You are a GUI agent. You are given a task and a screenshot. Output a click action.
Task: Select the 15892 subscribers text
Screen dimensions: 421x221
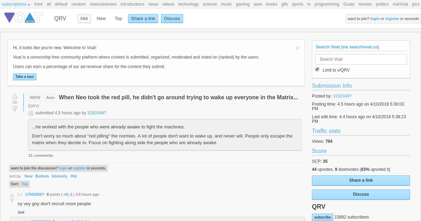(x=352, y=217)
